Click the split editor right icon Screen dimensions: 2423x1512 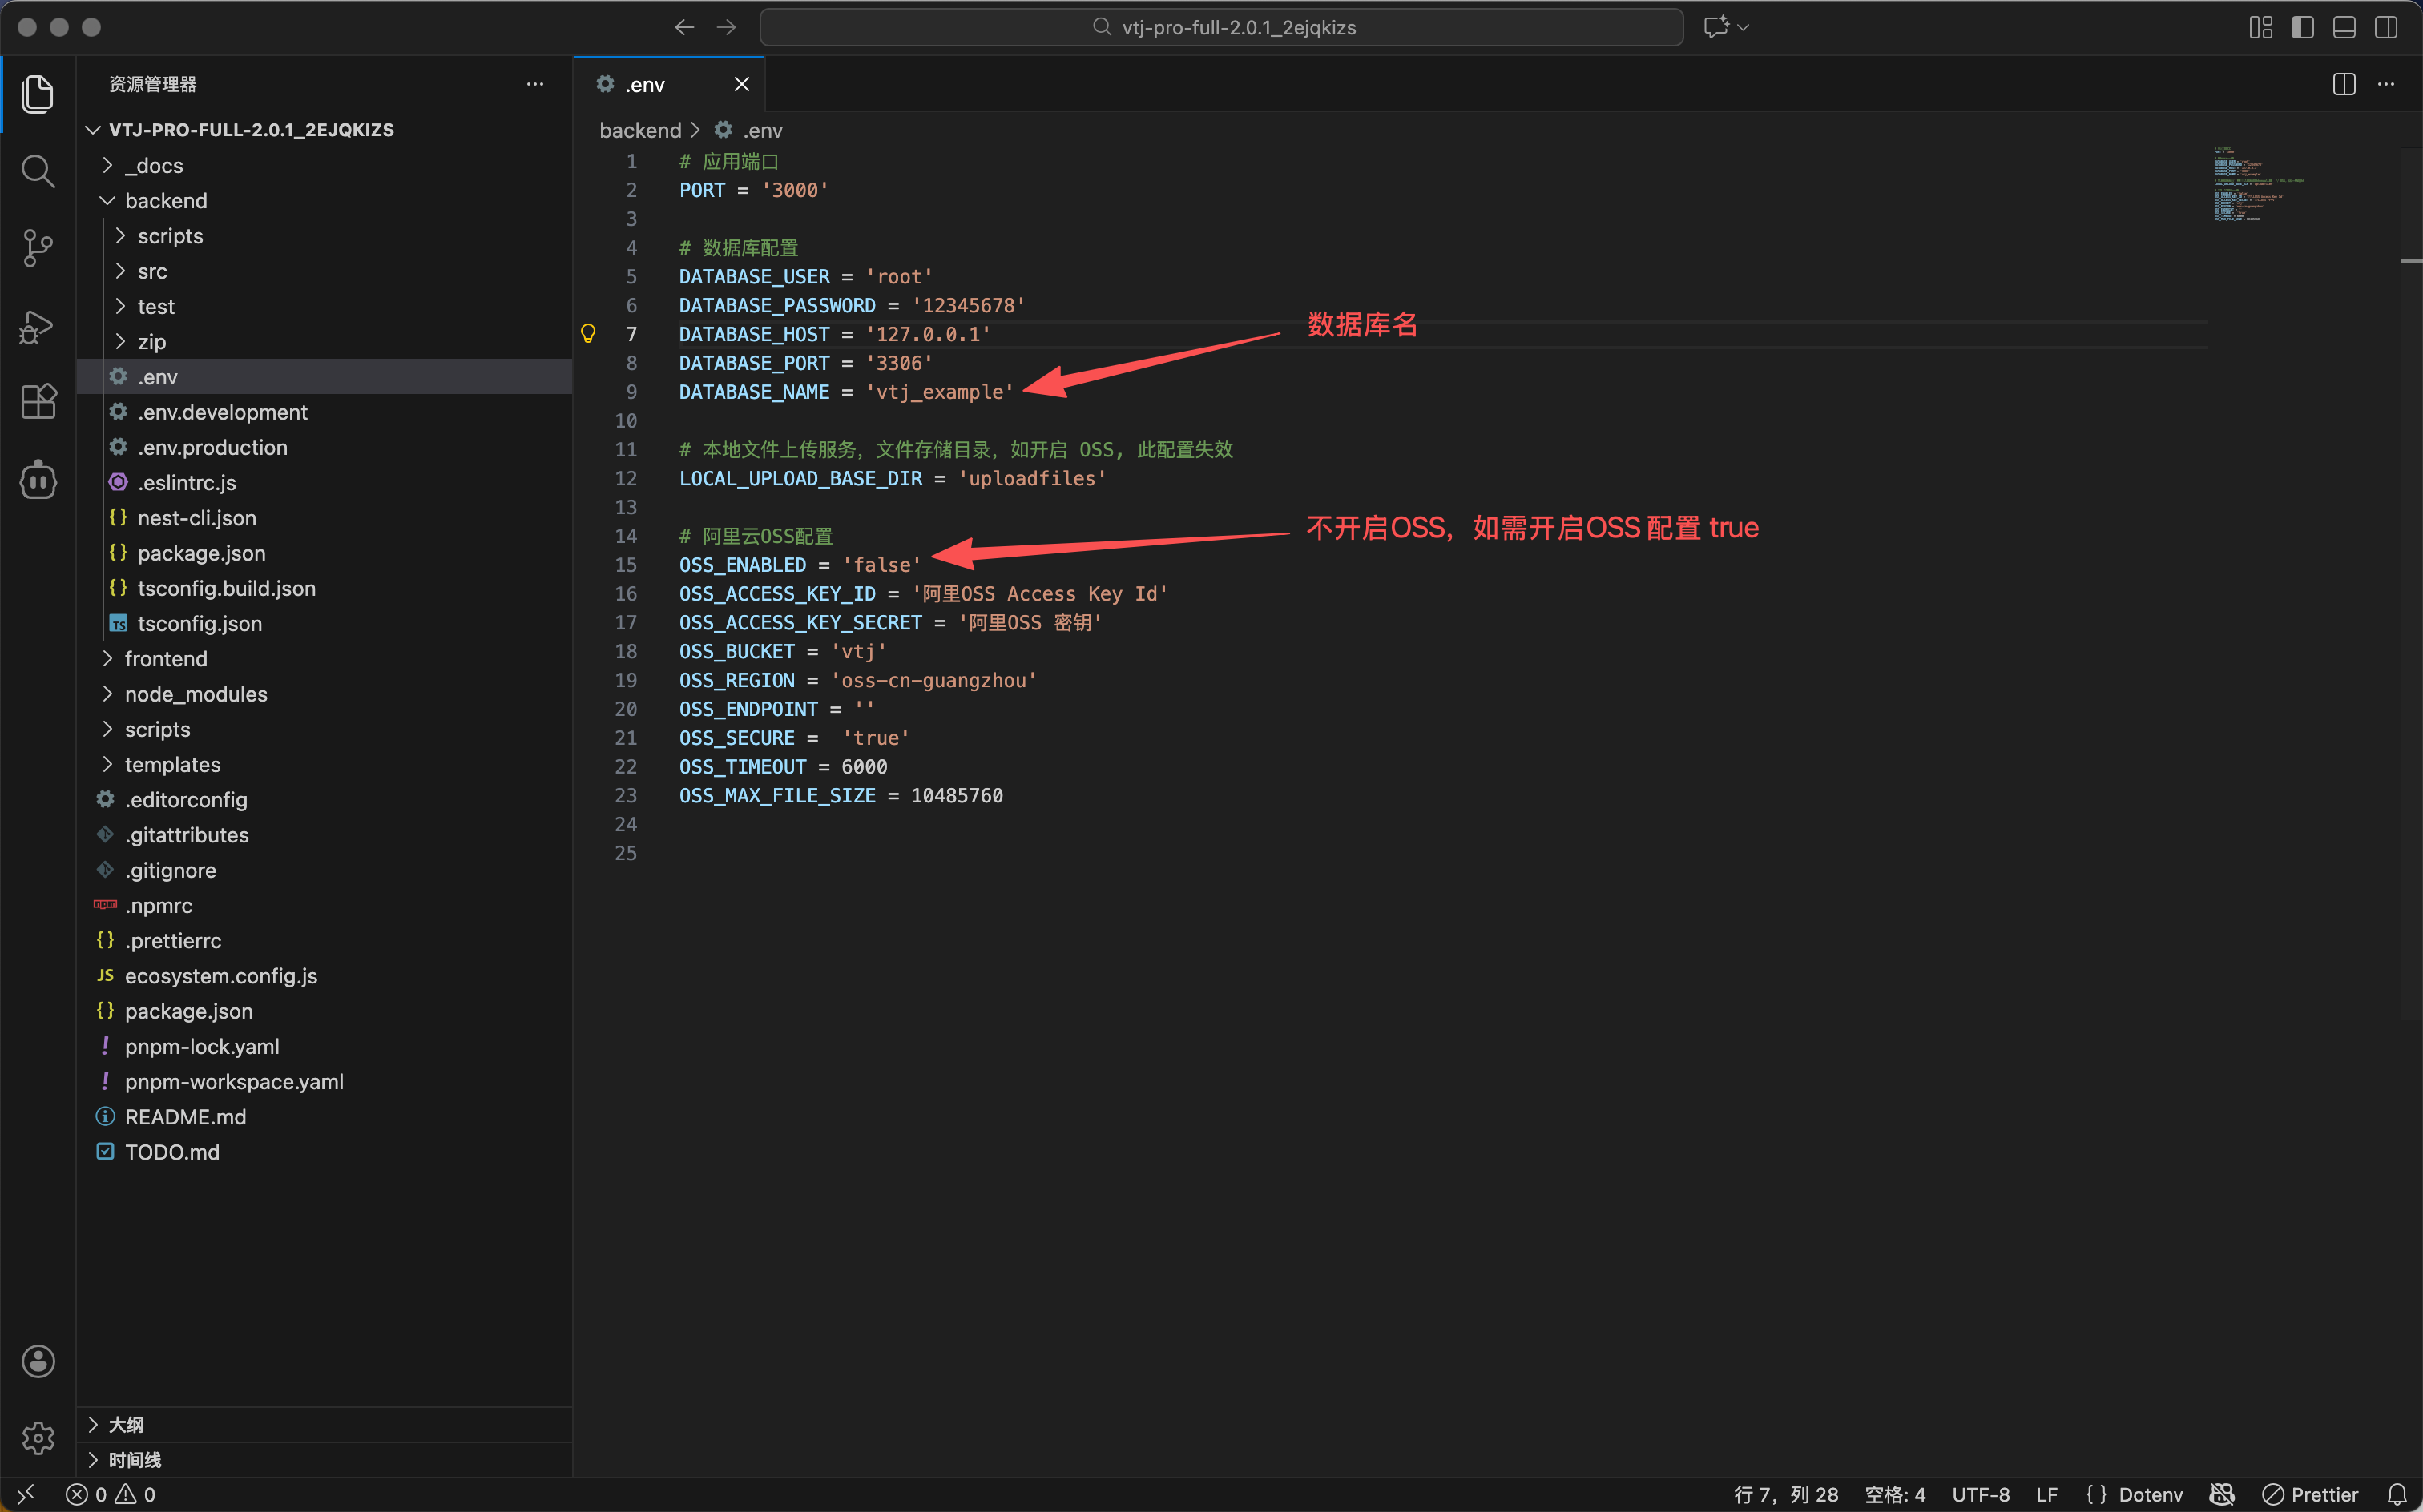pos(2343,84)
